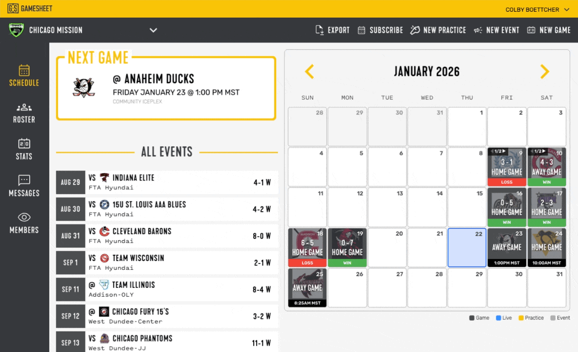The image size is (578, 352).
Task: Select the January 20 calendar cell
Action: (387, 247)
